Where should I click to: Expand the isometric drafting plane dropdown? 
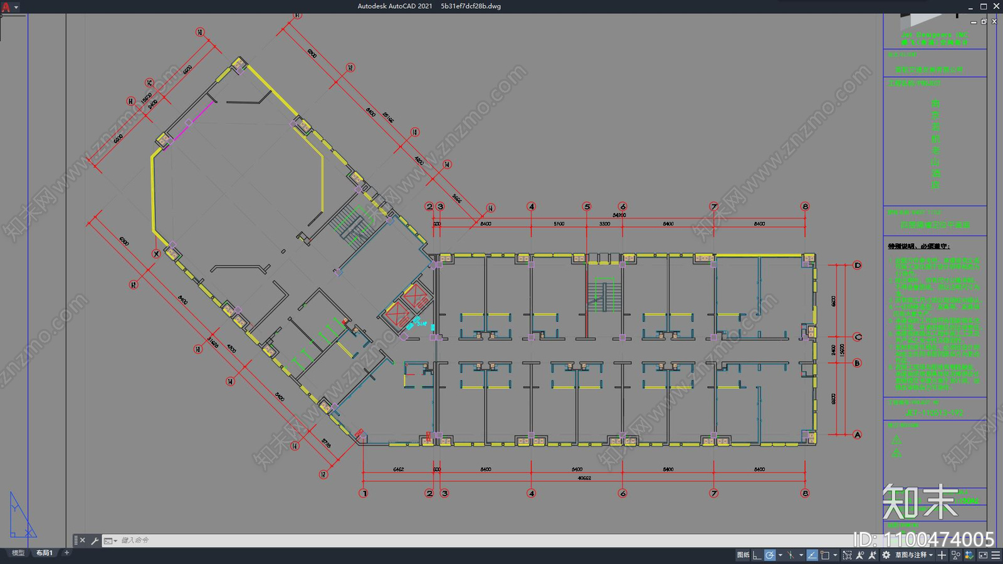pos(801,555)
